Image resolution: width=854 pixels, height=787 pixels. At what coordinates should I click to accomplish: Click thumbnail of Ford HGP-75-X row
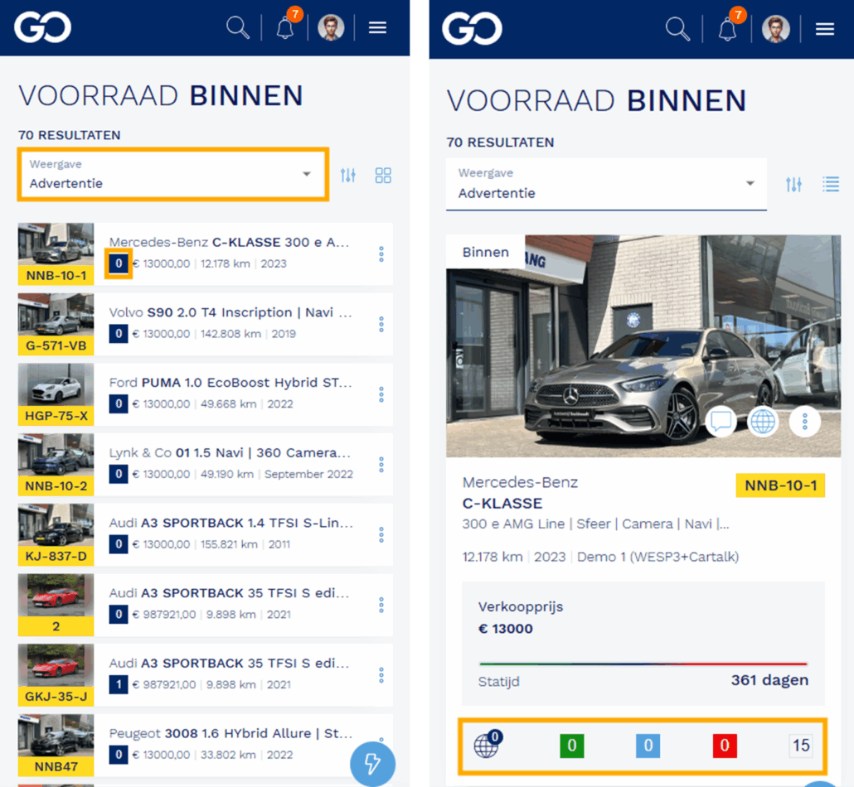(56, 384)
